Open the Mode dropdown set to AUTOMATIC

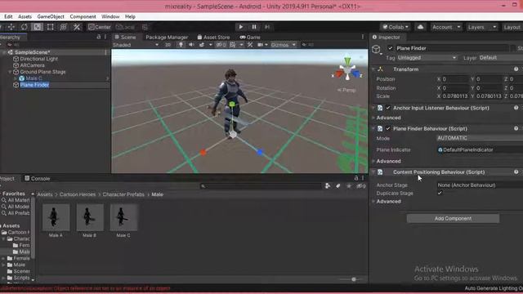(x=480, y=138)
